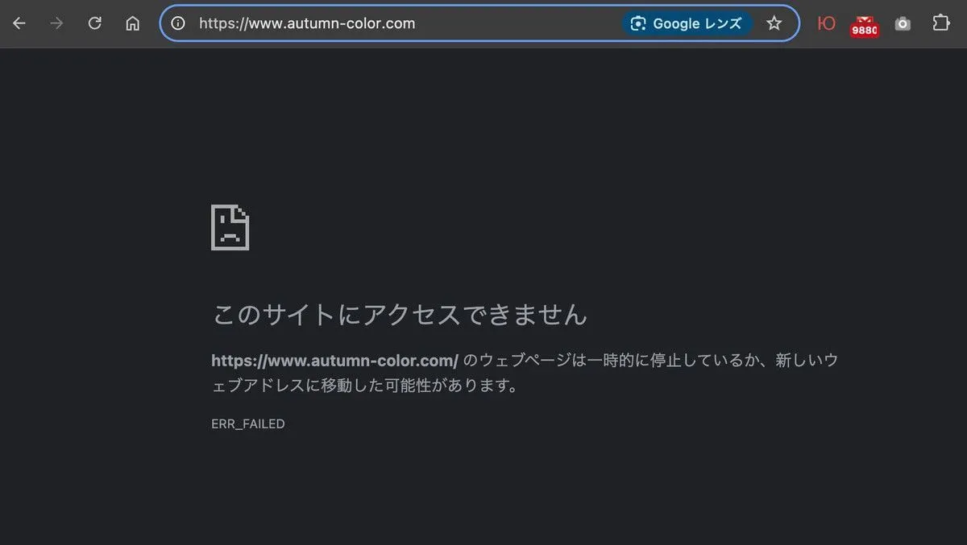Click the browser back arrow
967x545 pixels.
(19, 23)
